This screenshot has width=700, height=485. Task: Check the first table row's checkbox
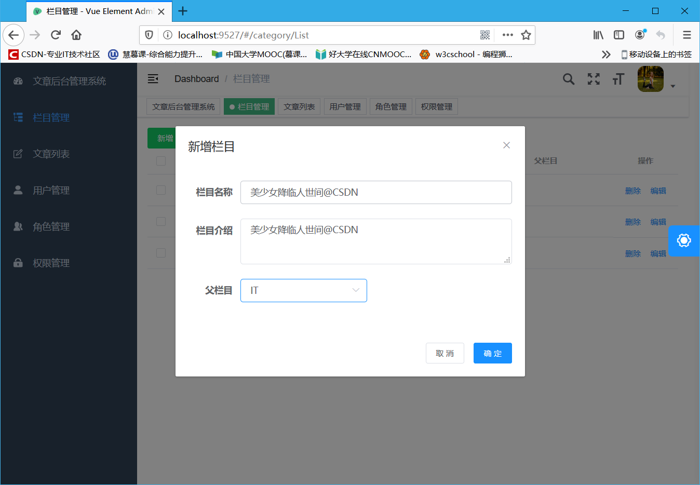[x=161, y=190]
